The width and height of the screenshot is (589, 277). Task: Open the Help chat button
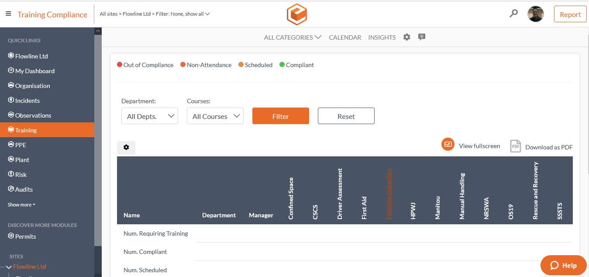pyautogui.click(x=563, y=265)
